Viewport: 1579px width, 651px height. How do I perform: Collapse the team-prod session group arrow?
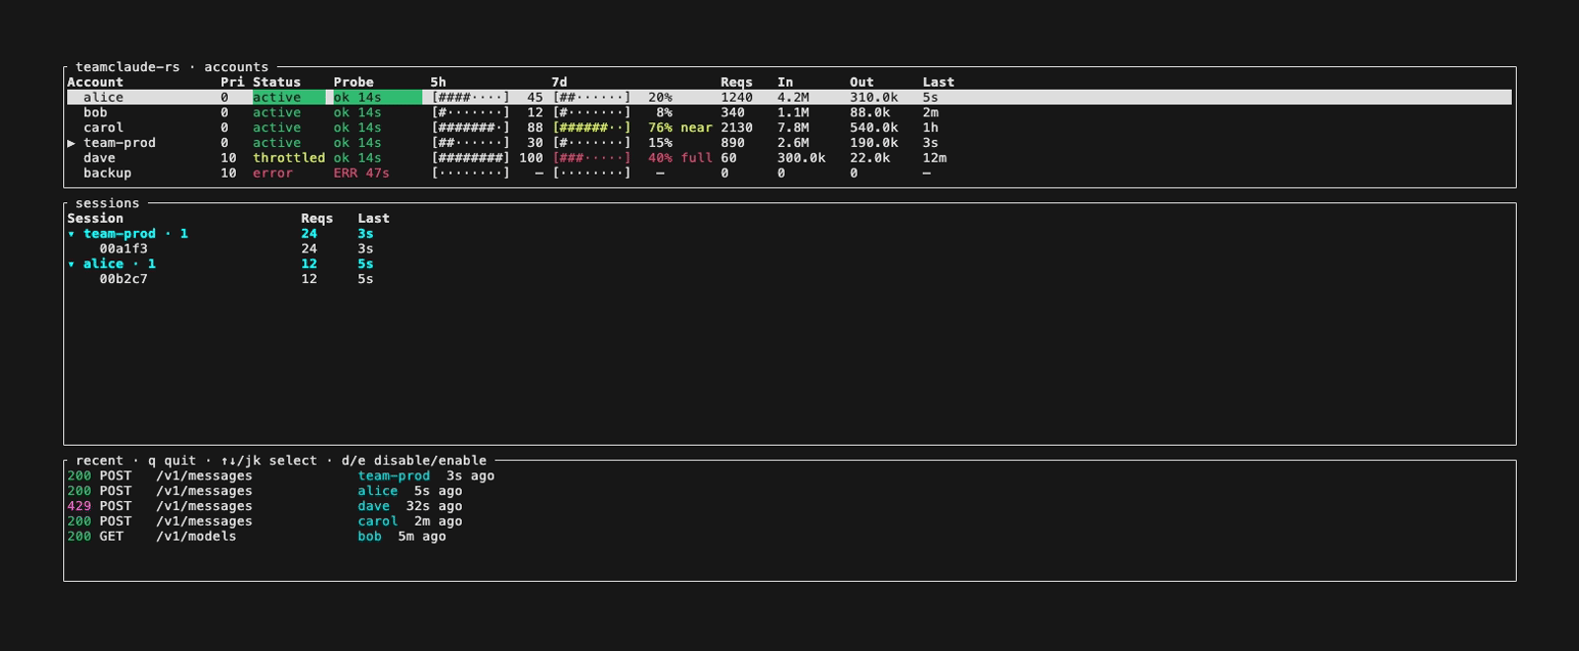tap(71, 234)
